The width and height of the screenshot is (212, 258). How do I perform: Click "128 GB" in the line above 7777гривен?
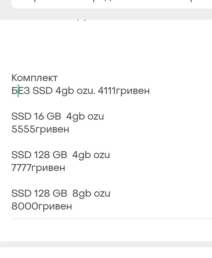[x=50, y=155]
